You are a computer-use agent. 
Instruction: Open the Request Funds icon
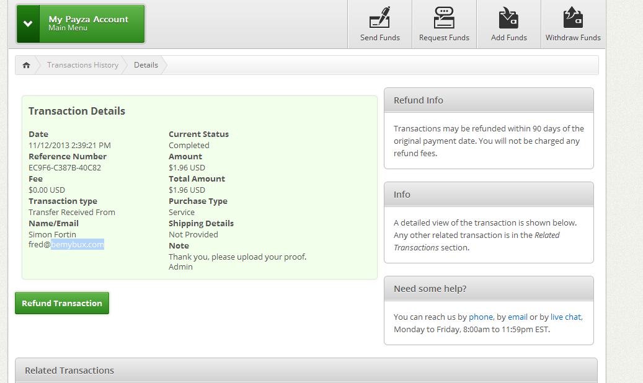pyautogui.click(x=444, y=18)
